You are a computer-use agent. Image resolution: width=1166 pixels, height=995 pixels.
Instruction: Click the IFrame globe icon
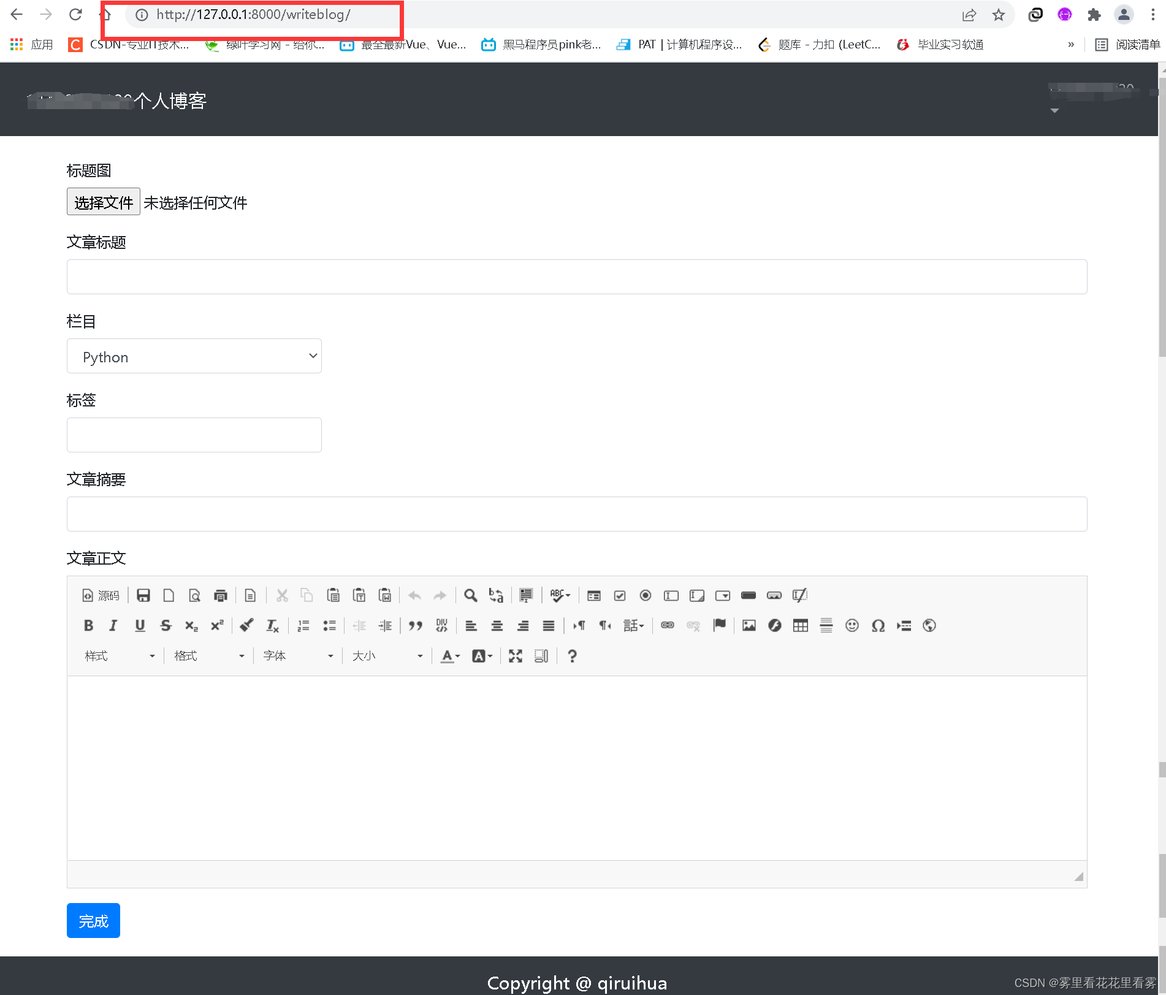(x=929, y=625)
